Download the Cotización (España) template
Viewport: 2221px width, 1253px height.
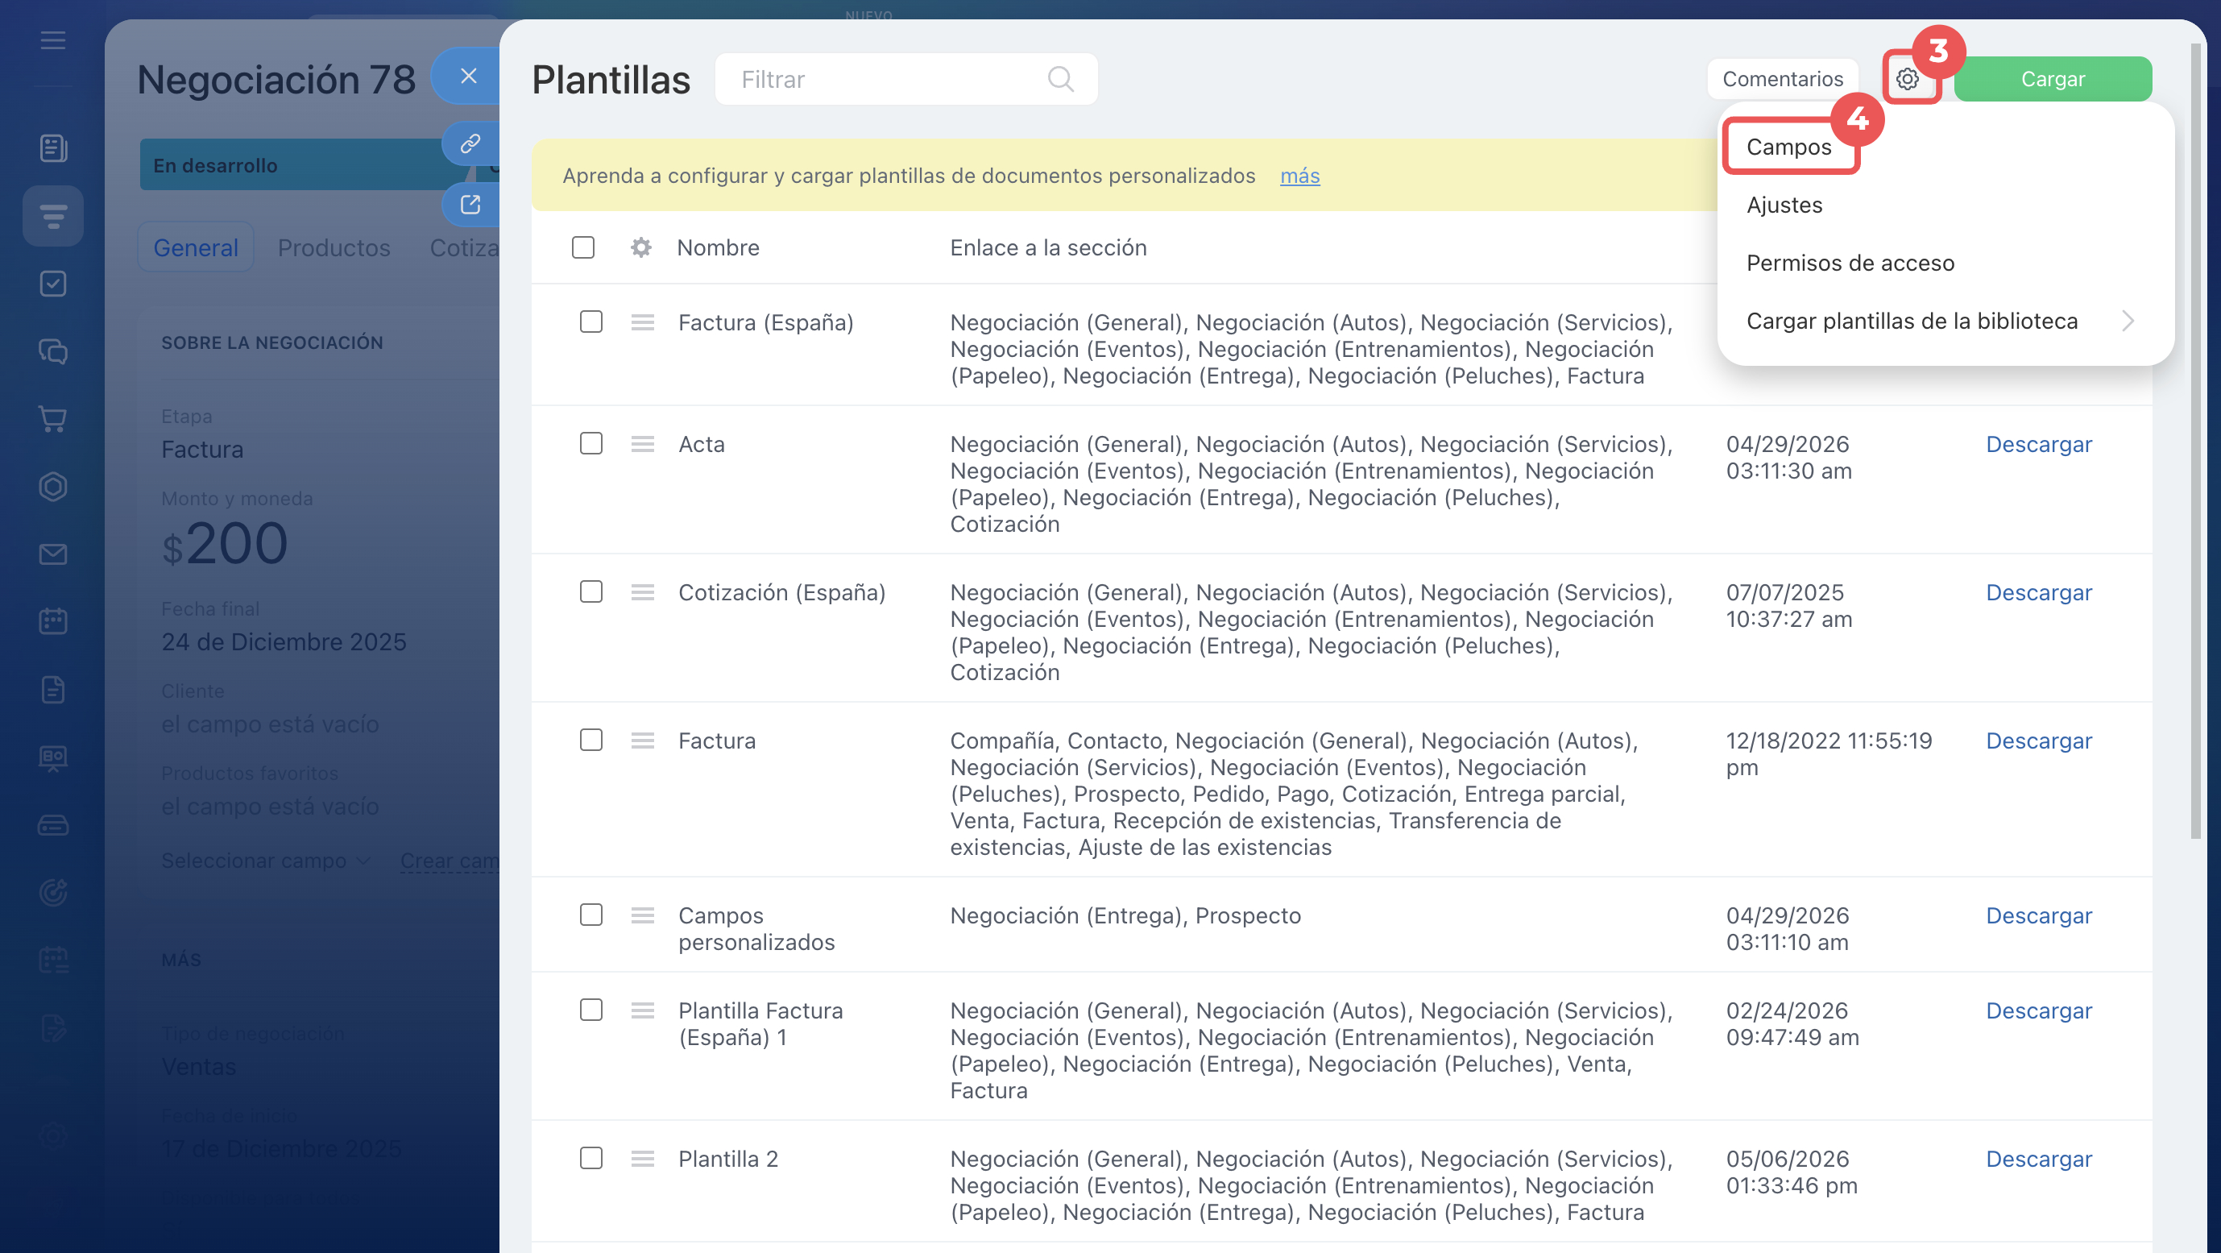point(2038,592)
